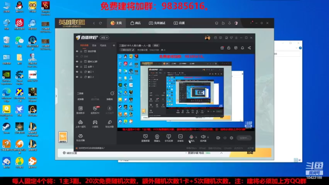Hide the 全屏 1 source
329x185 pixels.
tap(77, 67)
